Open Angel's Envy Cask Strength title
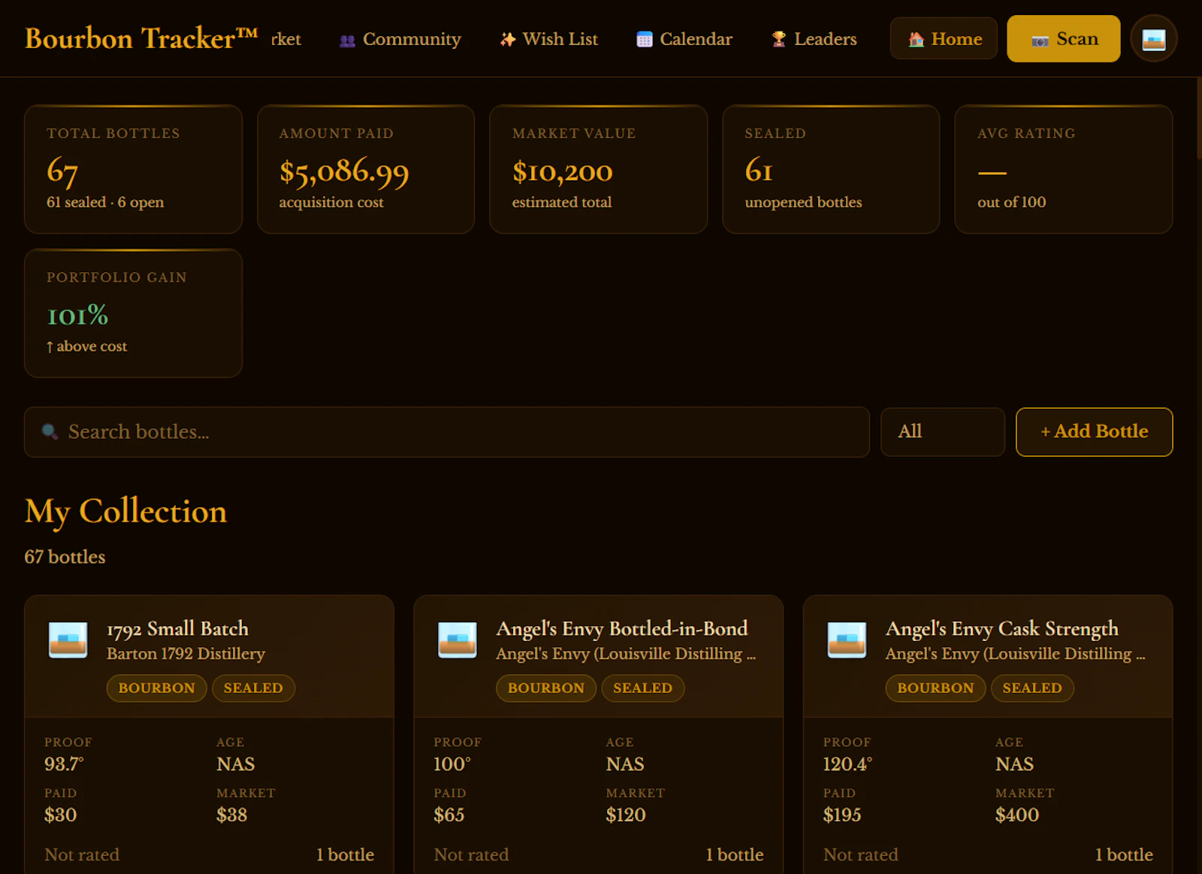The width and height of the screenshot is (1202, 874). pos(1001,628)
